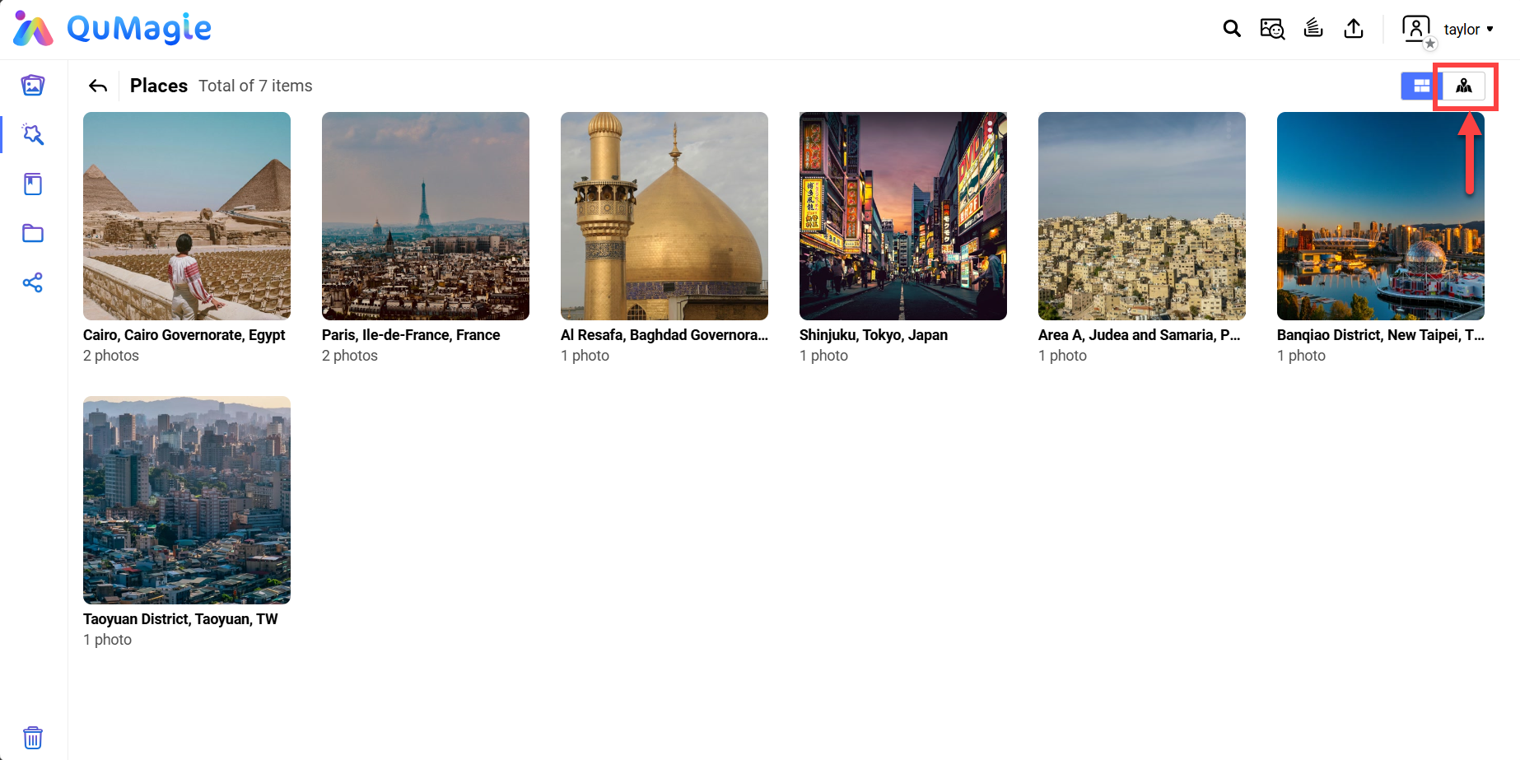The height and width of the screenshot is (760, 1520).
Task: Open the trash can icon
Action: coord(33,737)
